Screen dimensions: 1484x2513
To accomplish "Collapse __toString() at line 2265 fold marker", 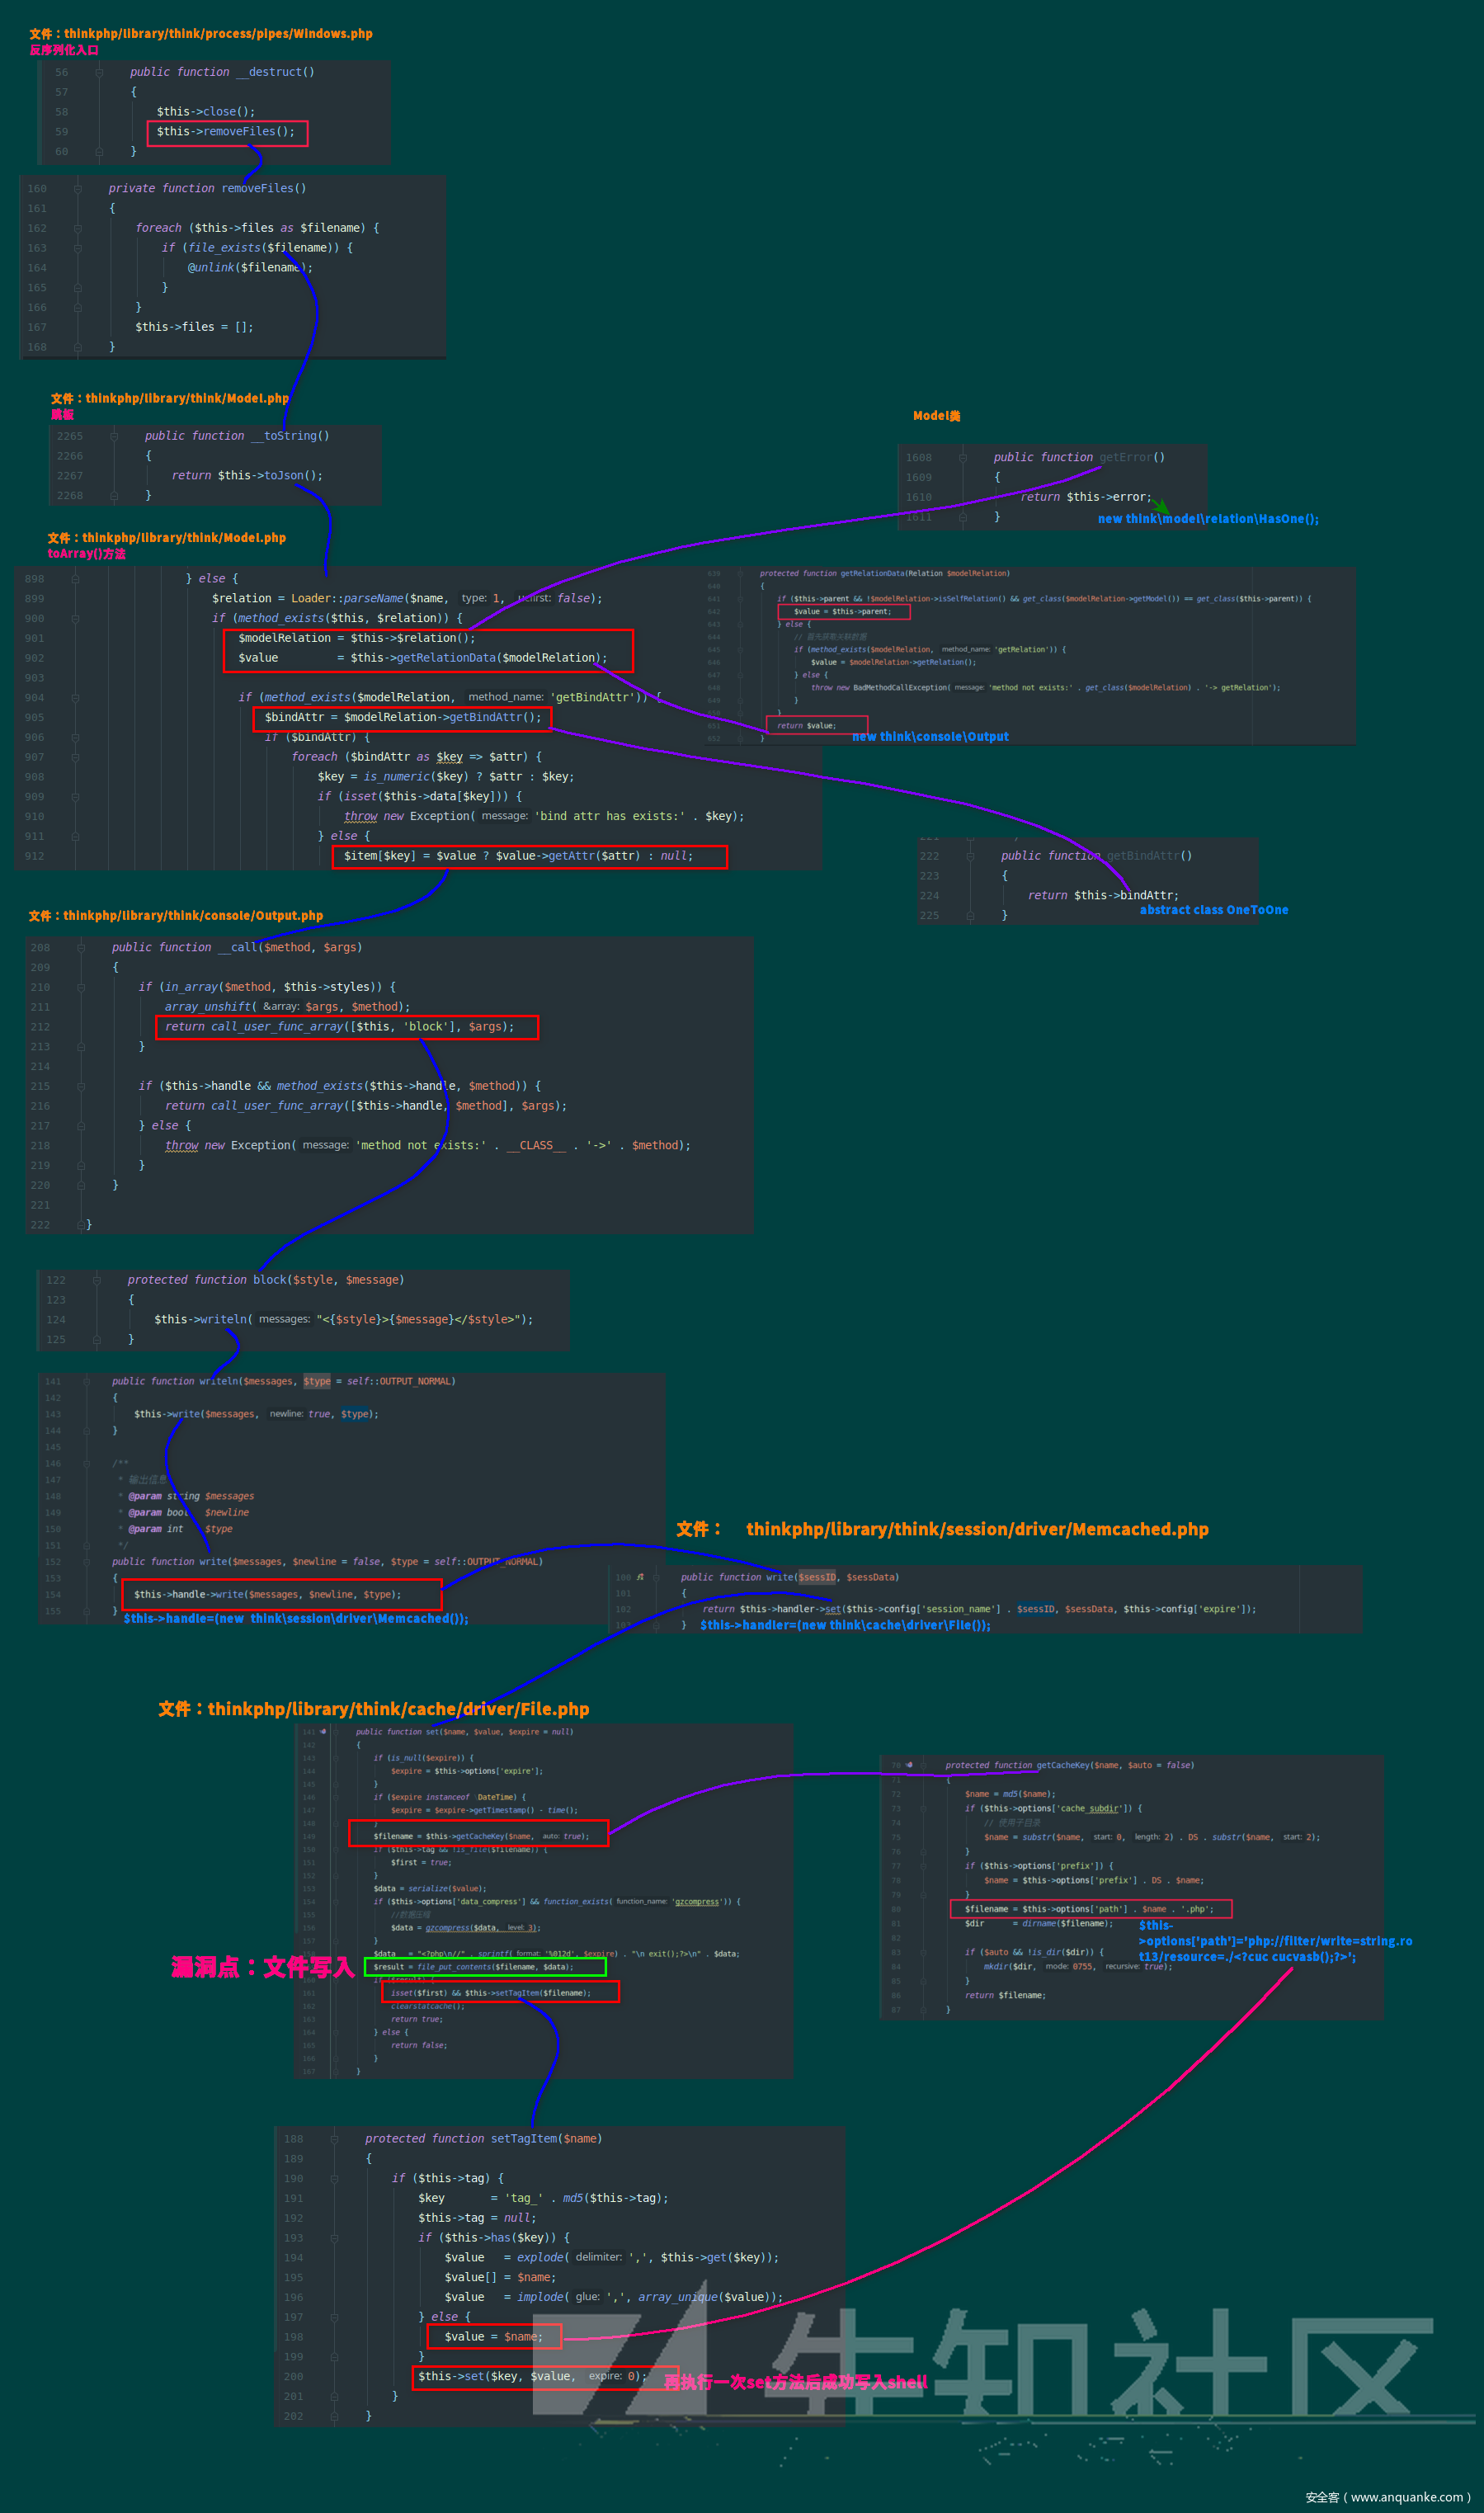I will pos(114,436).
